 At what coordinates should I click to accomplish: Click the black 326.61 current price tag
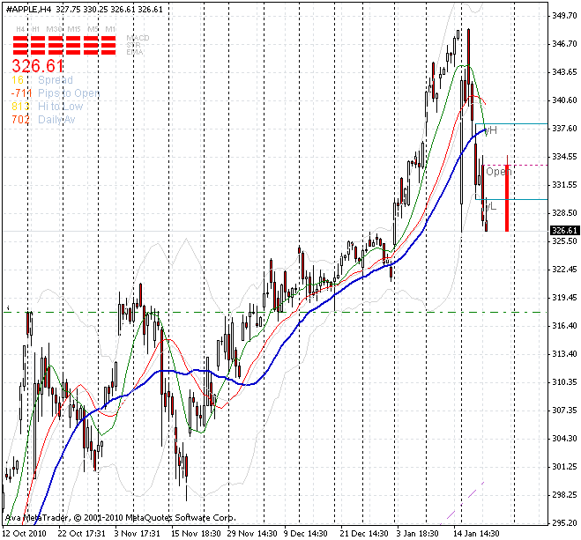click(564, 231)
